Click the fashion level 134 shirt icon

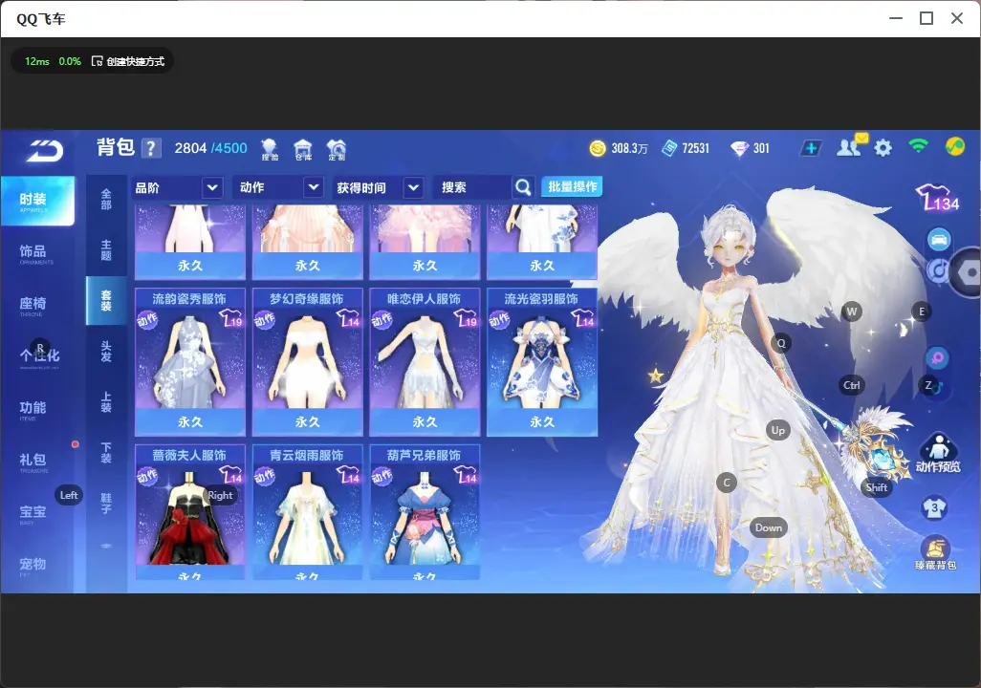click(x=937, y=198)
